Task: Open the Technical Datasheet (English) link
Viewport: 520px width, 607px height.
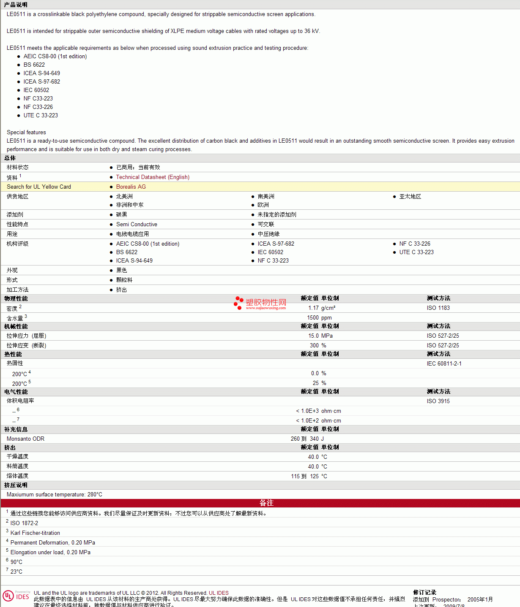Action: pyautogui.click(x=153, y=177)
